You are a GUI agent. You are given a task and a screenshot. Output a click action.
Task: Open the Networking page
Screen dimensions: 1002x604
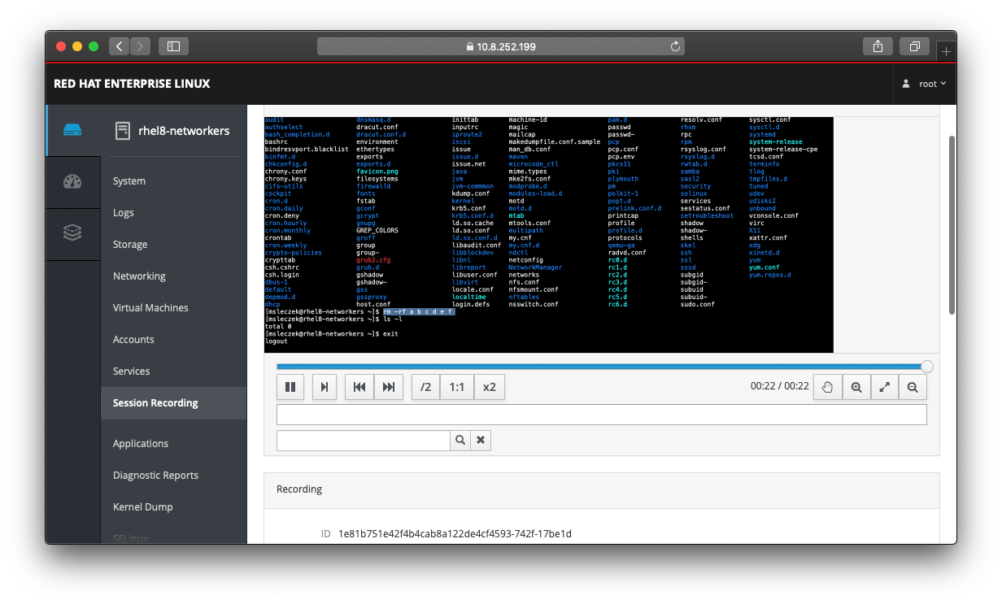pos(139,276)
